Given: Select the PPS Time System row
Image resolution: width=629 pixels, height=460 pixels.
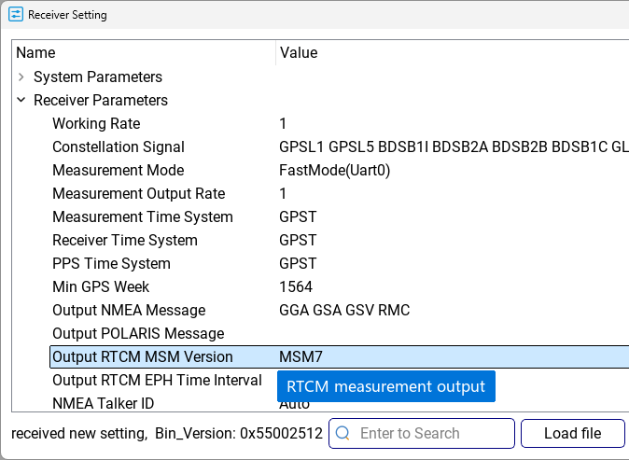Looking at the screenshot, I should [340, 263].
